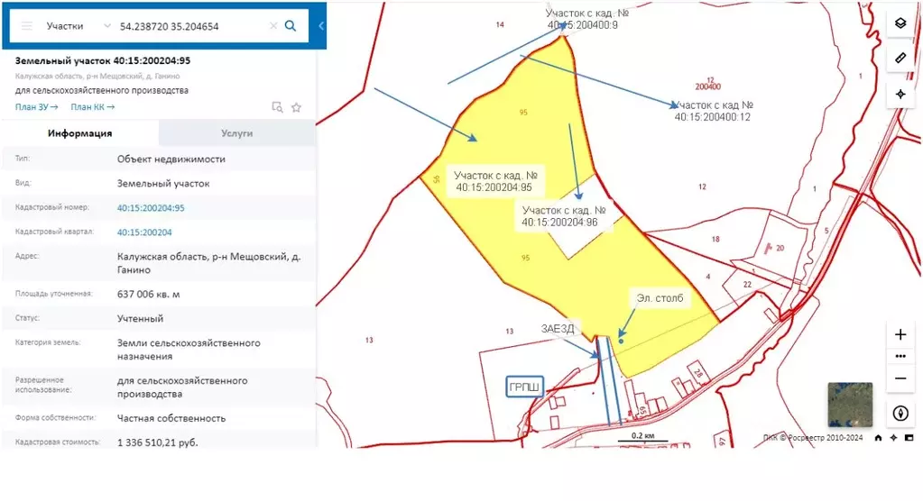The image size is (923, 501).
Task: Open cadastral number link 40:15:200204:95
Action: point(151,208)
